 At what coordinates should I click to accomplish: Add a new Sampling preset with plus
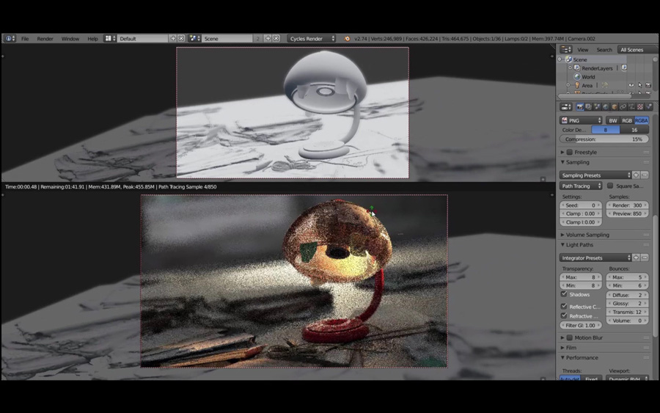[637, 175]
